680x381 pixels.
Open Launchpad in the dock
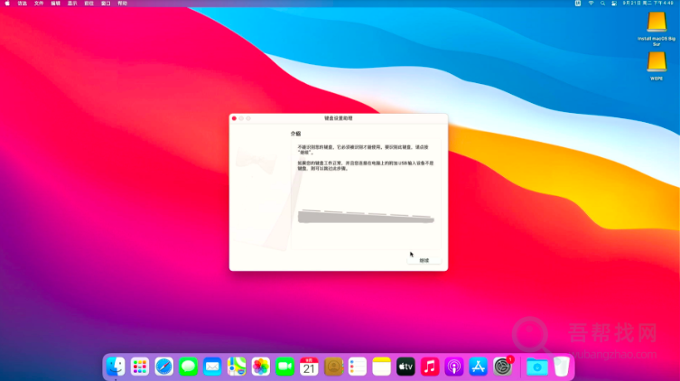140,367
